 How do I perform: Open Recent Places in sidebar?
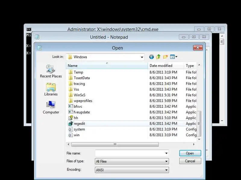[51, 71]
